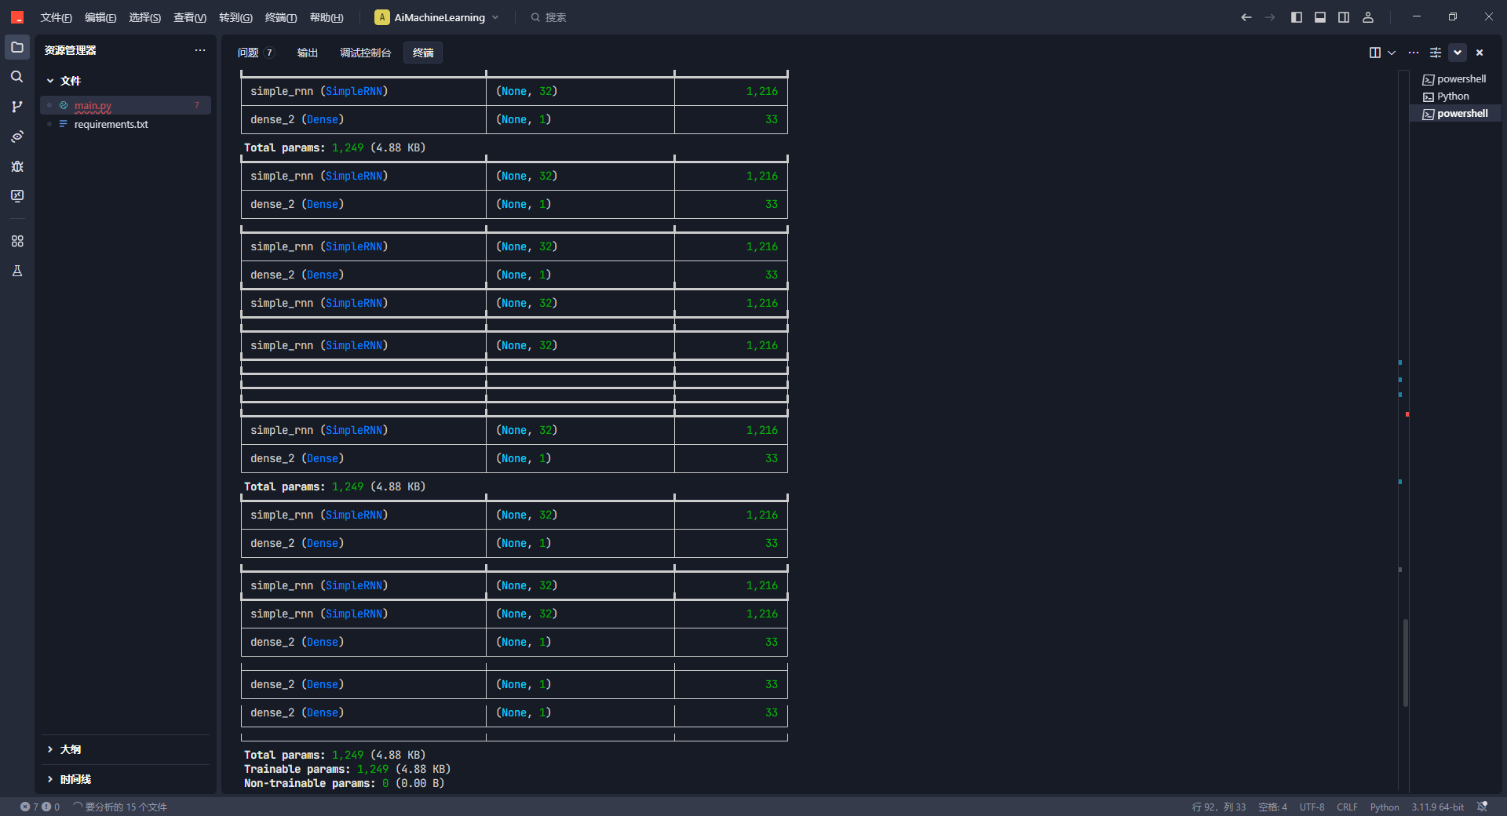The height and width of the screenshot is (816, 1507).
Task: Click the A project badge icon
Action: 381,17
